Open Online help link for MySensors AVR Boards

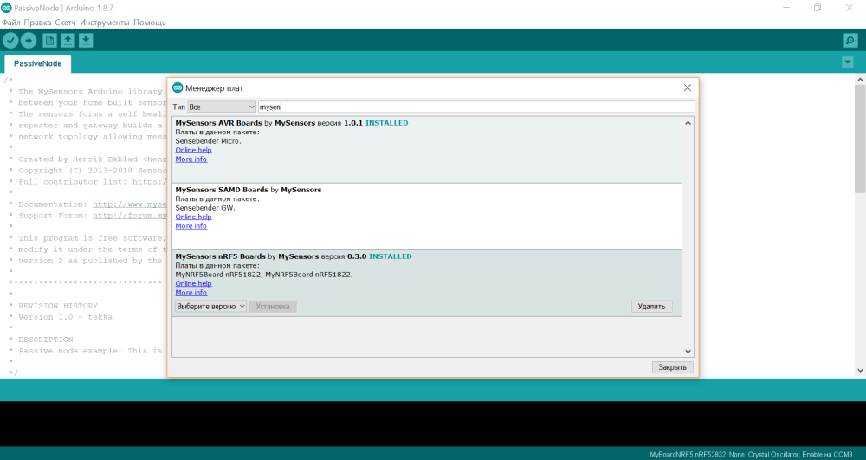[x=193, y=150]
